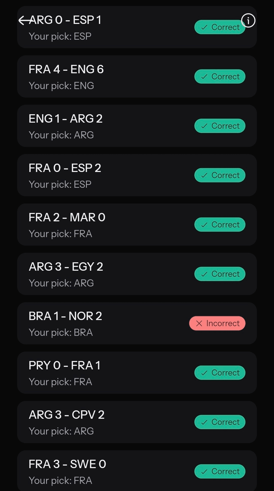Click 'Your pick: ARG' under ARG 3 - EGY 2

click(61, 283)
